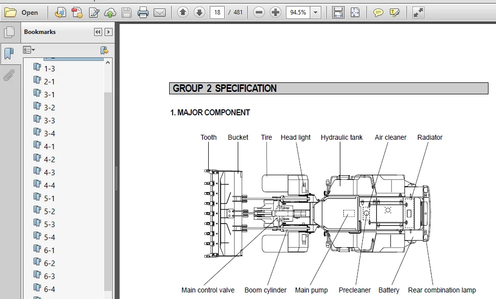Click the Open text button

[30, 12]
